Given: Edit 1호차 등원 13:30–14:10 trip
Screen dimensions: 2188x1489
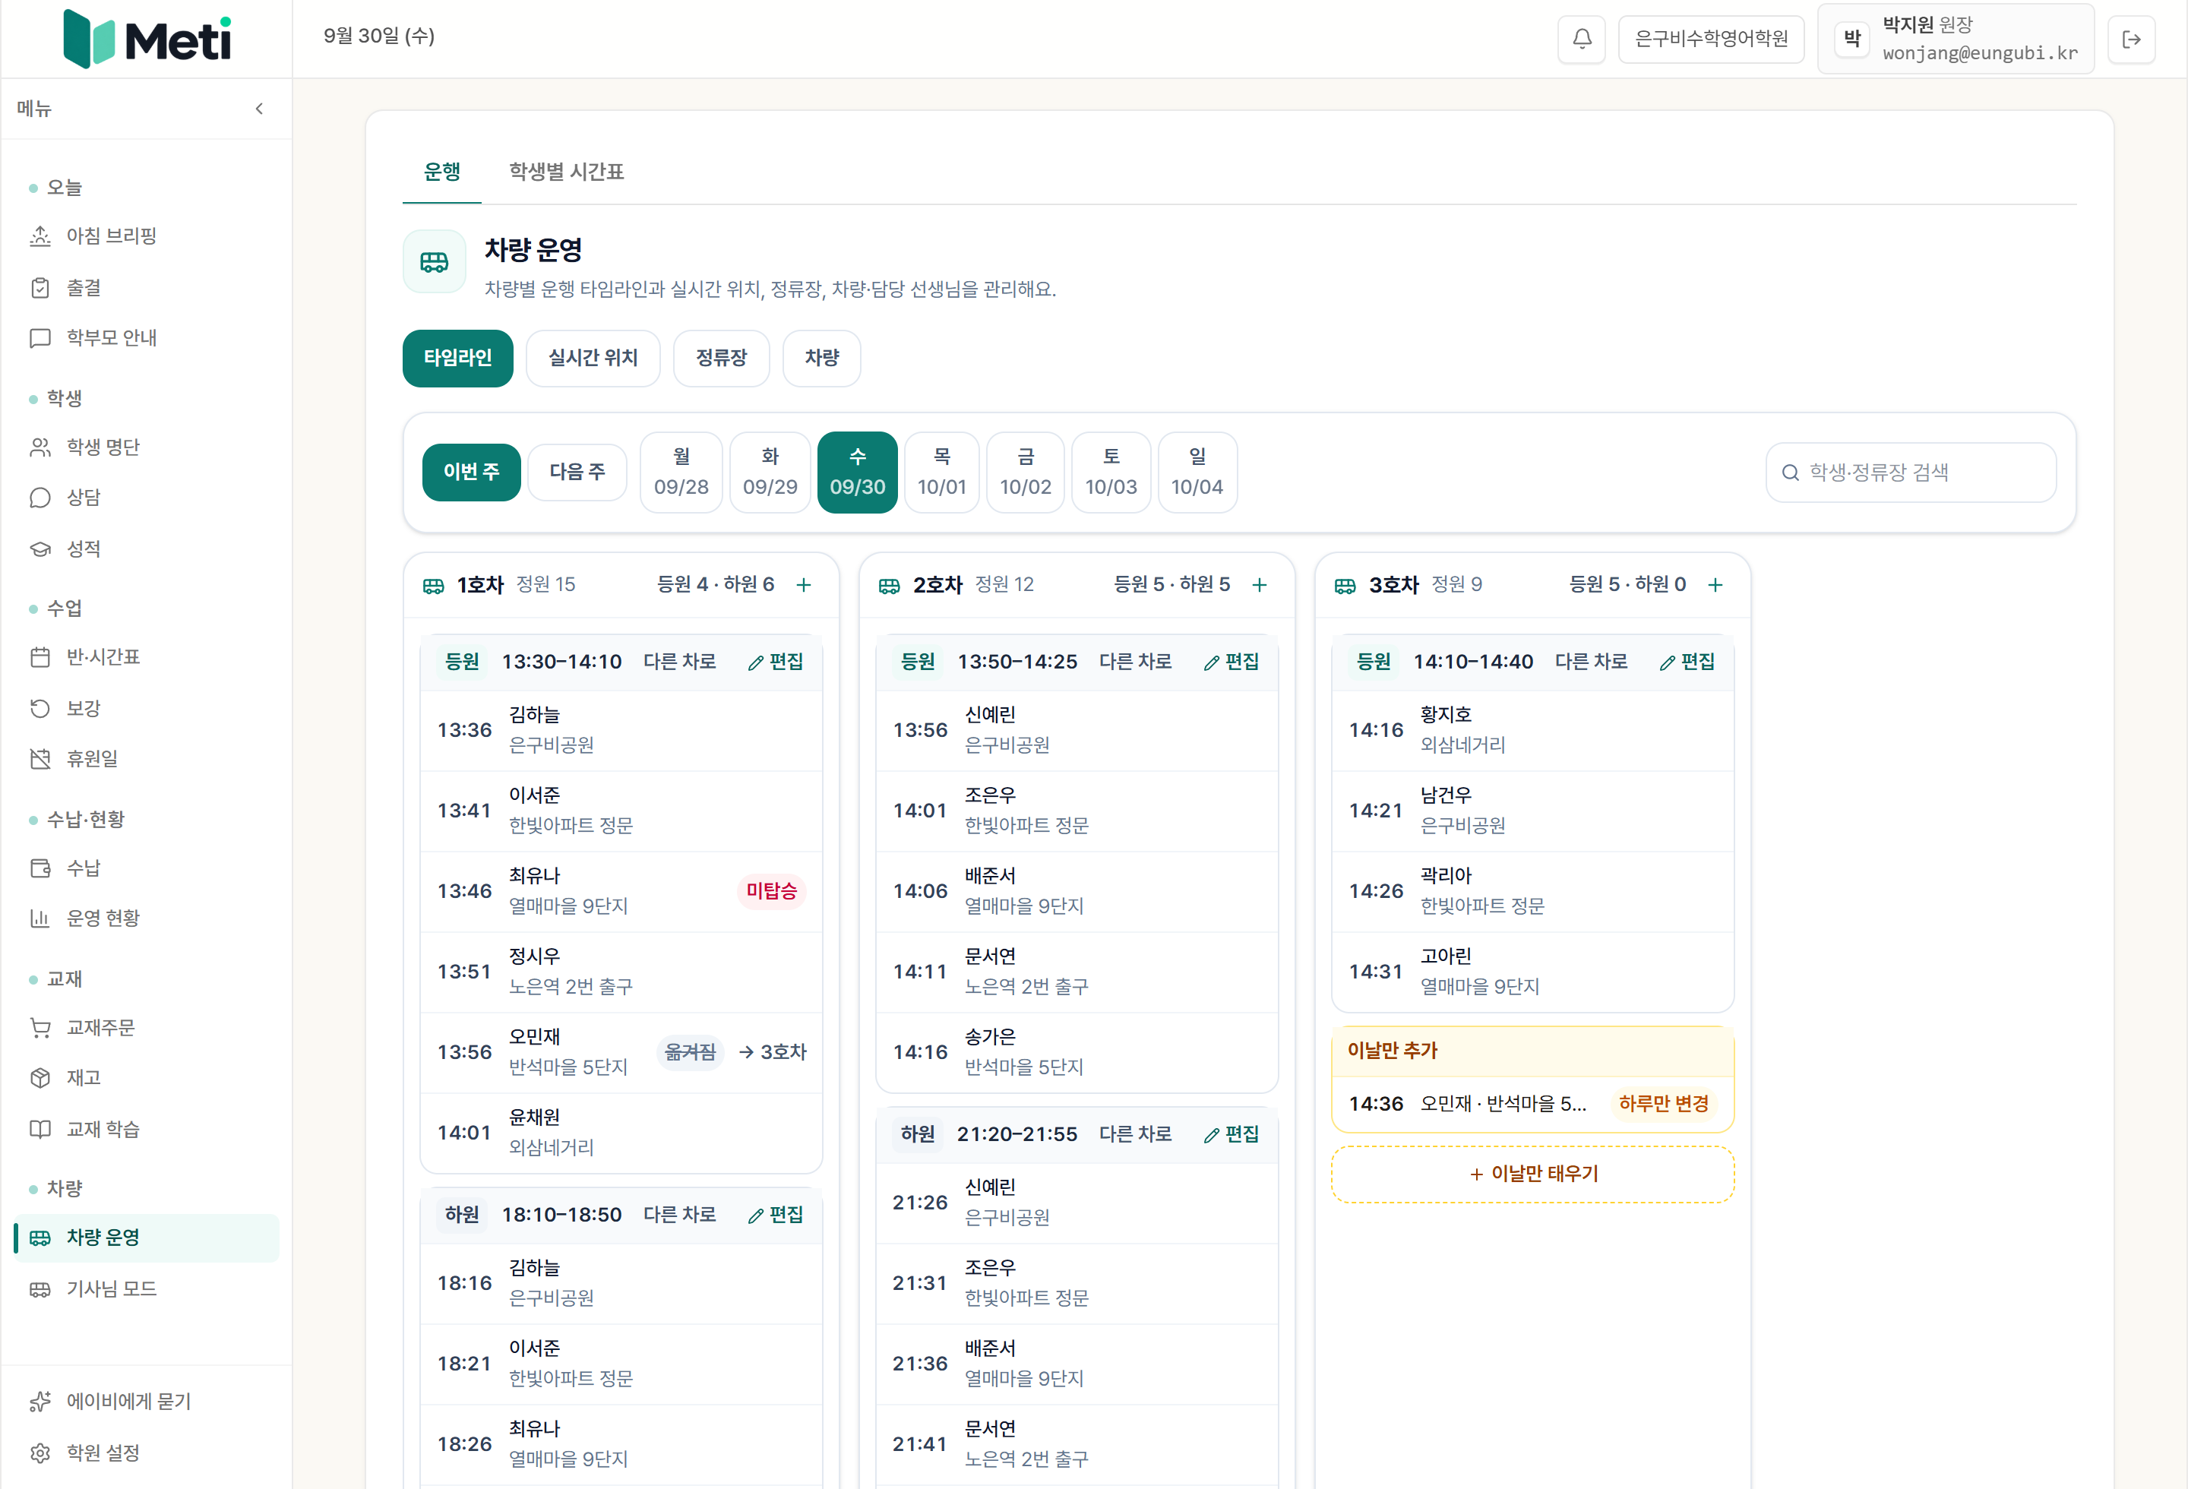Looking at the screenshot, I should [775, 662].
